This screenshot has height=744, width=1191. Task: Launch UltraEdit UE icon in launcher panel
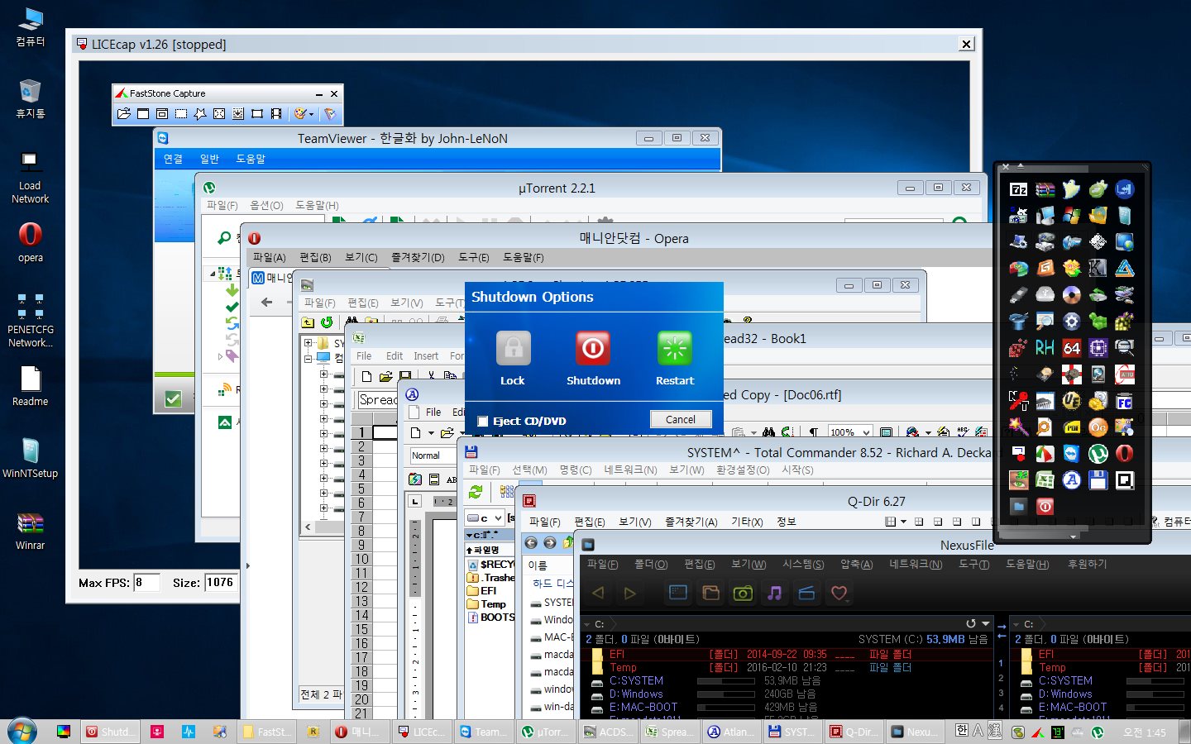click(x=1072, y=401)
